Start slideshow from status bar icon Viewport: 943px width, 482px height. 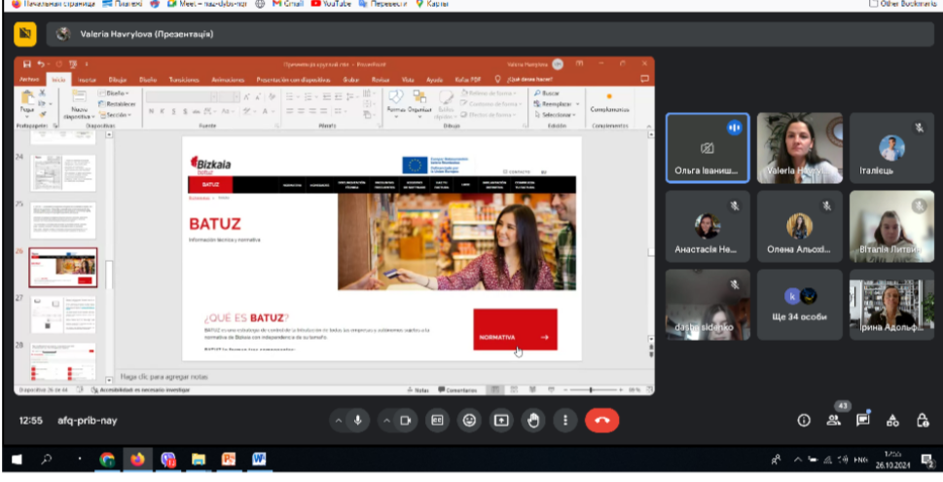click(551, 389)
